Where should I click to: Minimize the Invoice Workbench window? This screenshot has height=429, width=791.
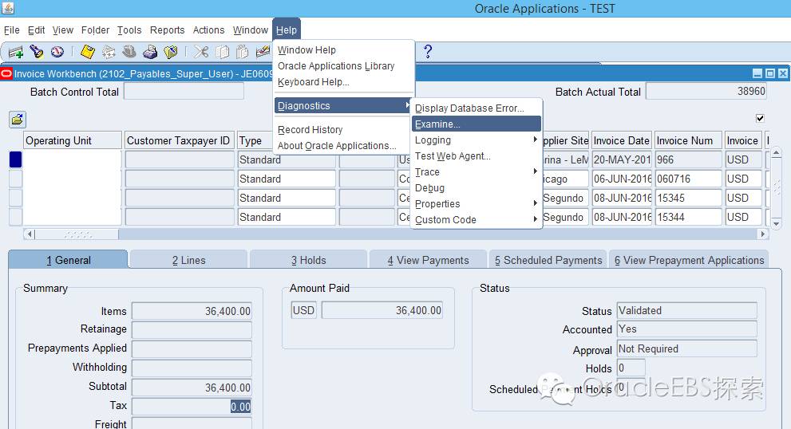(757, 73)
